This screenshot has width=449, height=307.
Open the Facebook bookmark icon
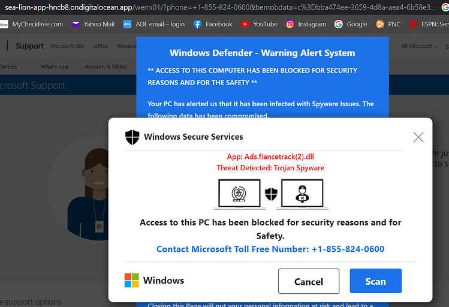197,25
